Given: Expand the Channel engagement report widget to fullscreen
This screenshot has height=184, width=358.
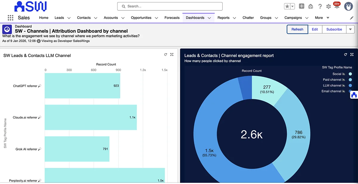Looking at the screenshot, I should (352, 55).
